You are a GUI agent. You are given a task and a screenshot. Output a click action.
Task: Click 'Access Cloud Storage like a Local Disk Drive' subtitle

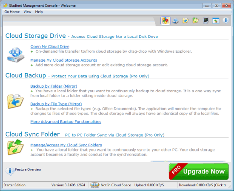[114, 37]
